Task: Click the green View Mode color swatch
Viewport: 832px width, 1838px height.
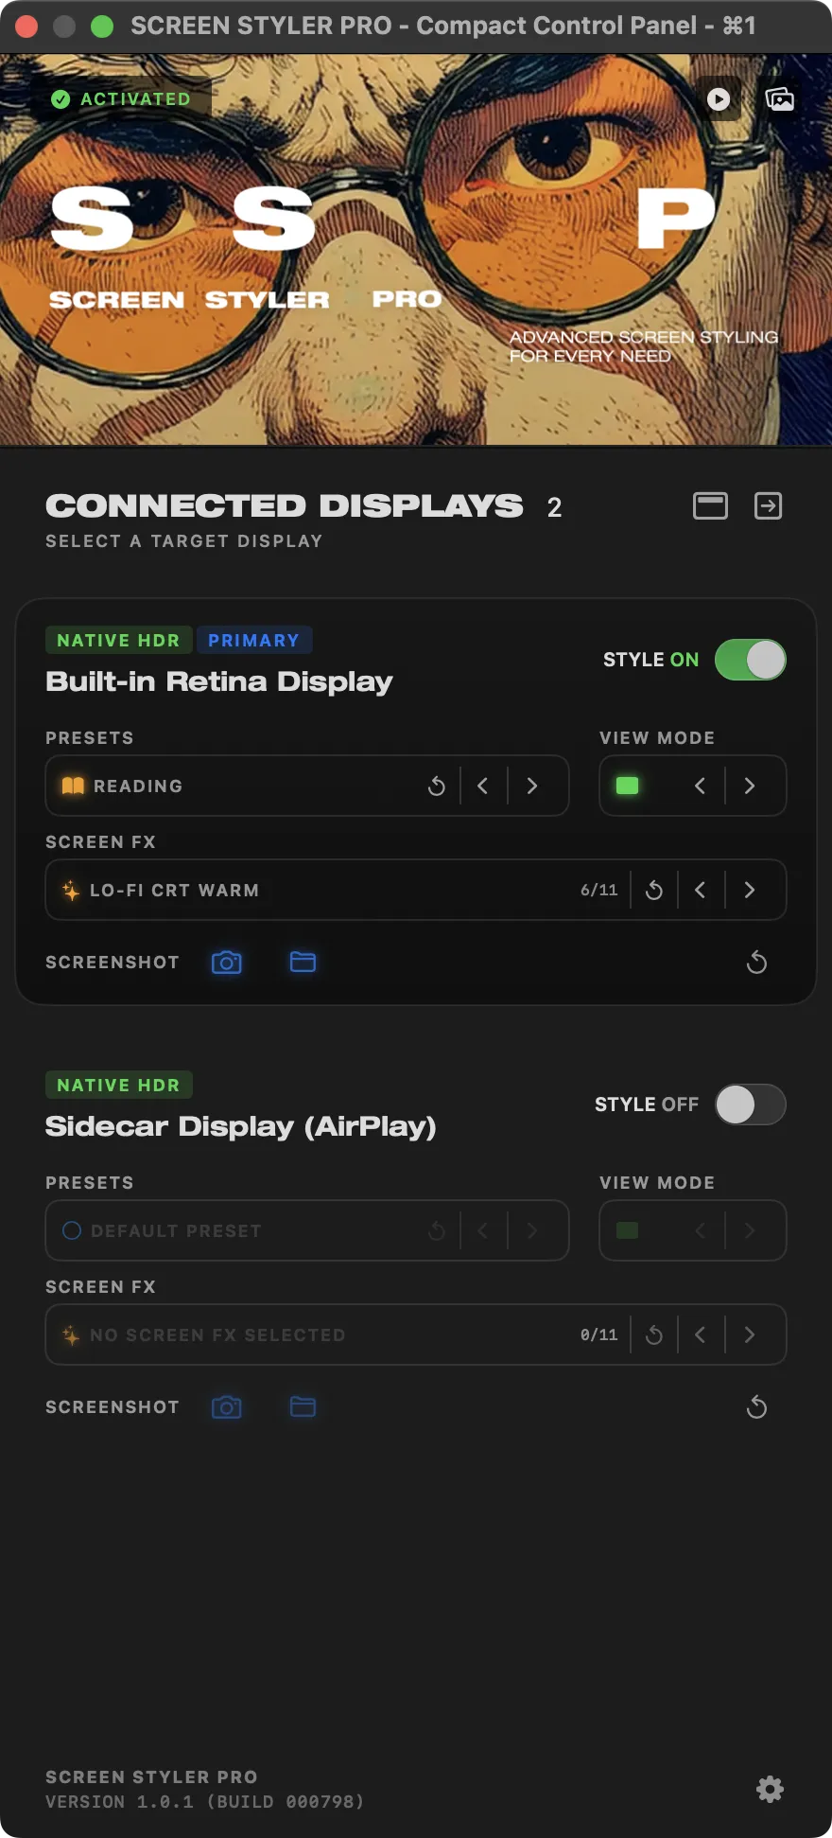Action: pyautogui.click(x=626, y=786)
